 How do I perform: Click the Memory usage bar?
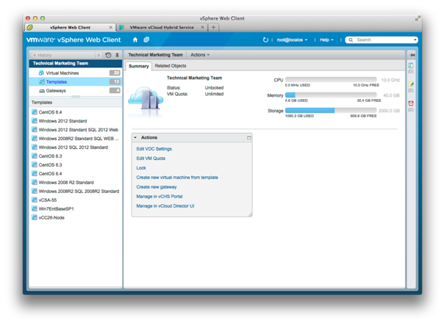pyautogui.click(x=331, y=95)
